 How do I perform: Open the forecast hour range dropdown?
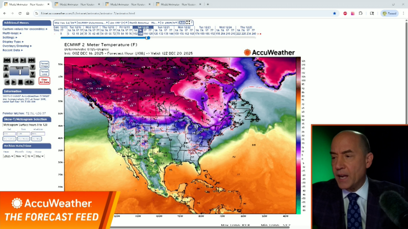(170, 23)
